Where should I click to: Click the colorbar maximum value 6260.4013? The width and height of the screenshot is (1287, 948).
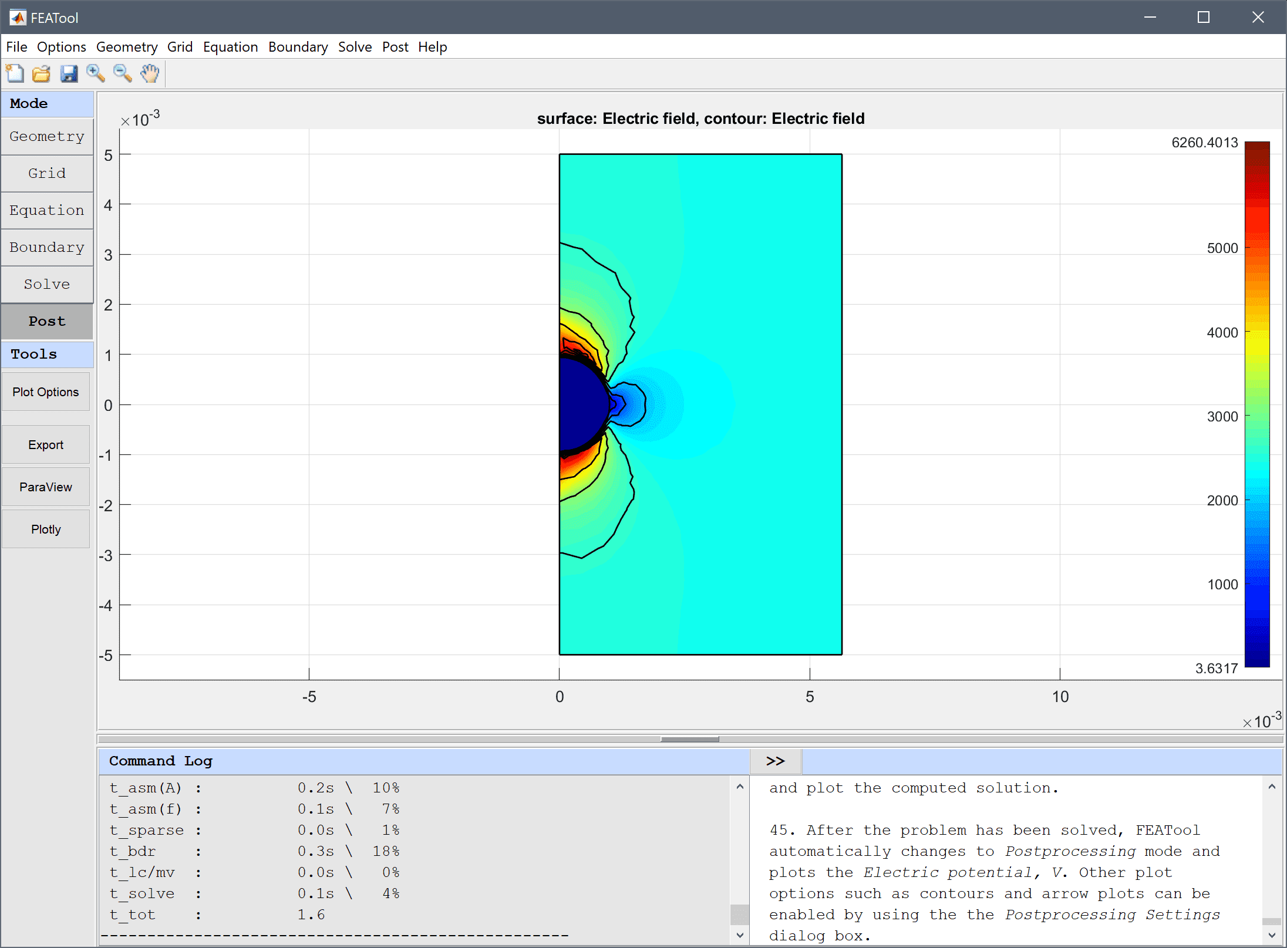tap(1204, 143)
